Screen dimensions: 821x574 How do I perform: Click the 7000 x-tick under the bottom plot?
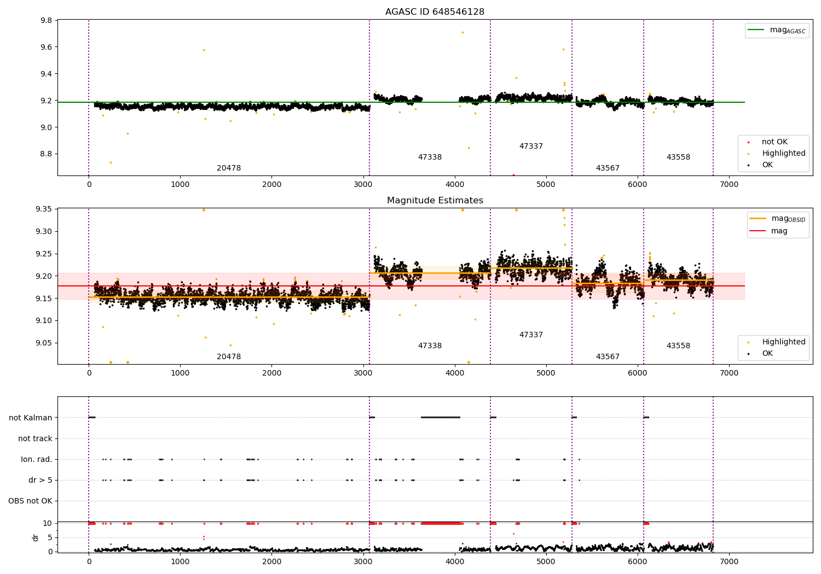(x=729, y=561)
